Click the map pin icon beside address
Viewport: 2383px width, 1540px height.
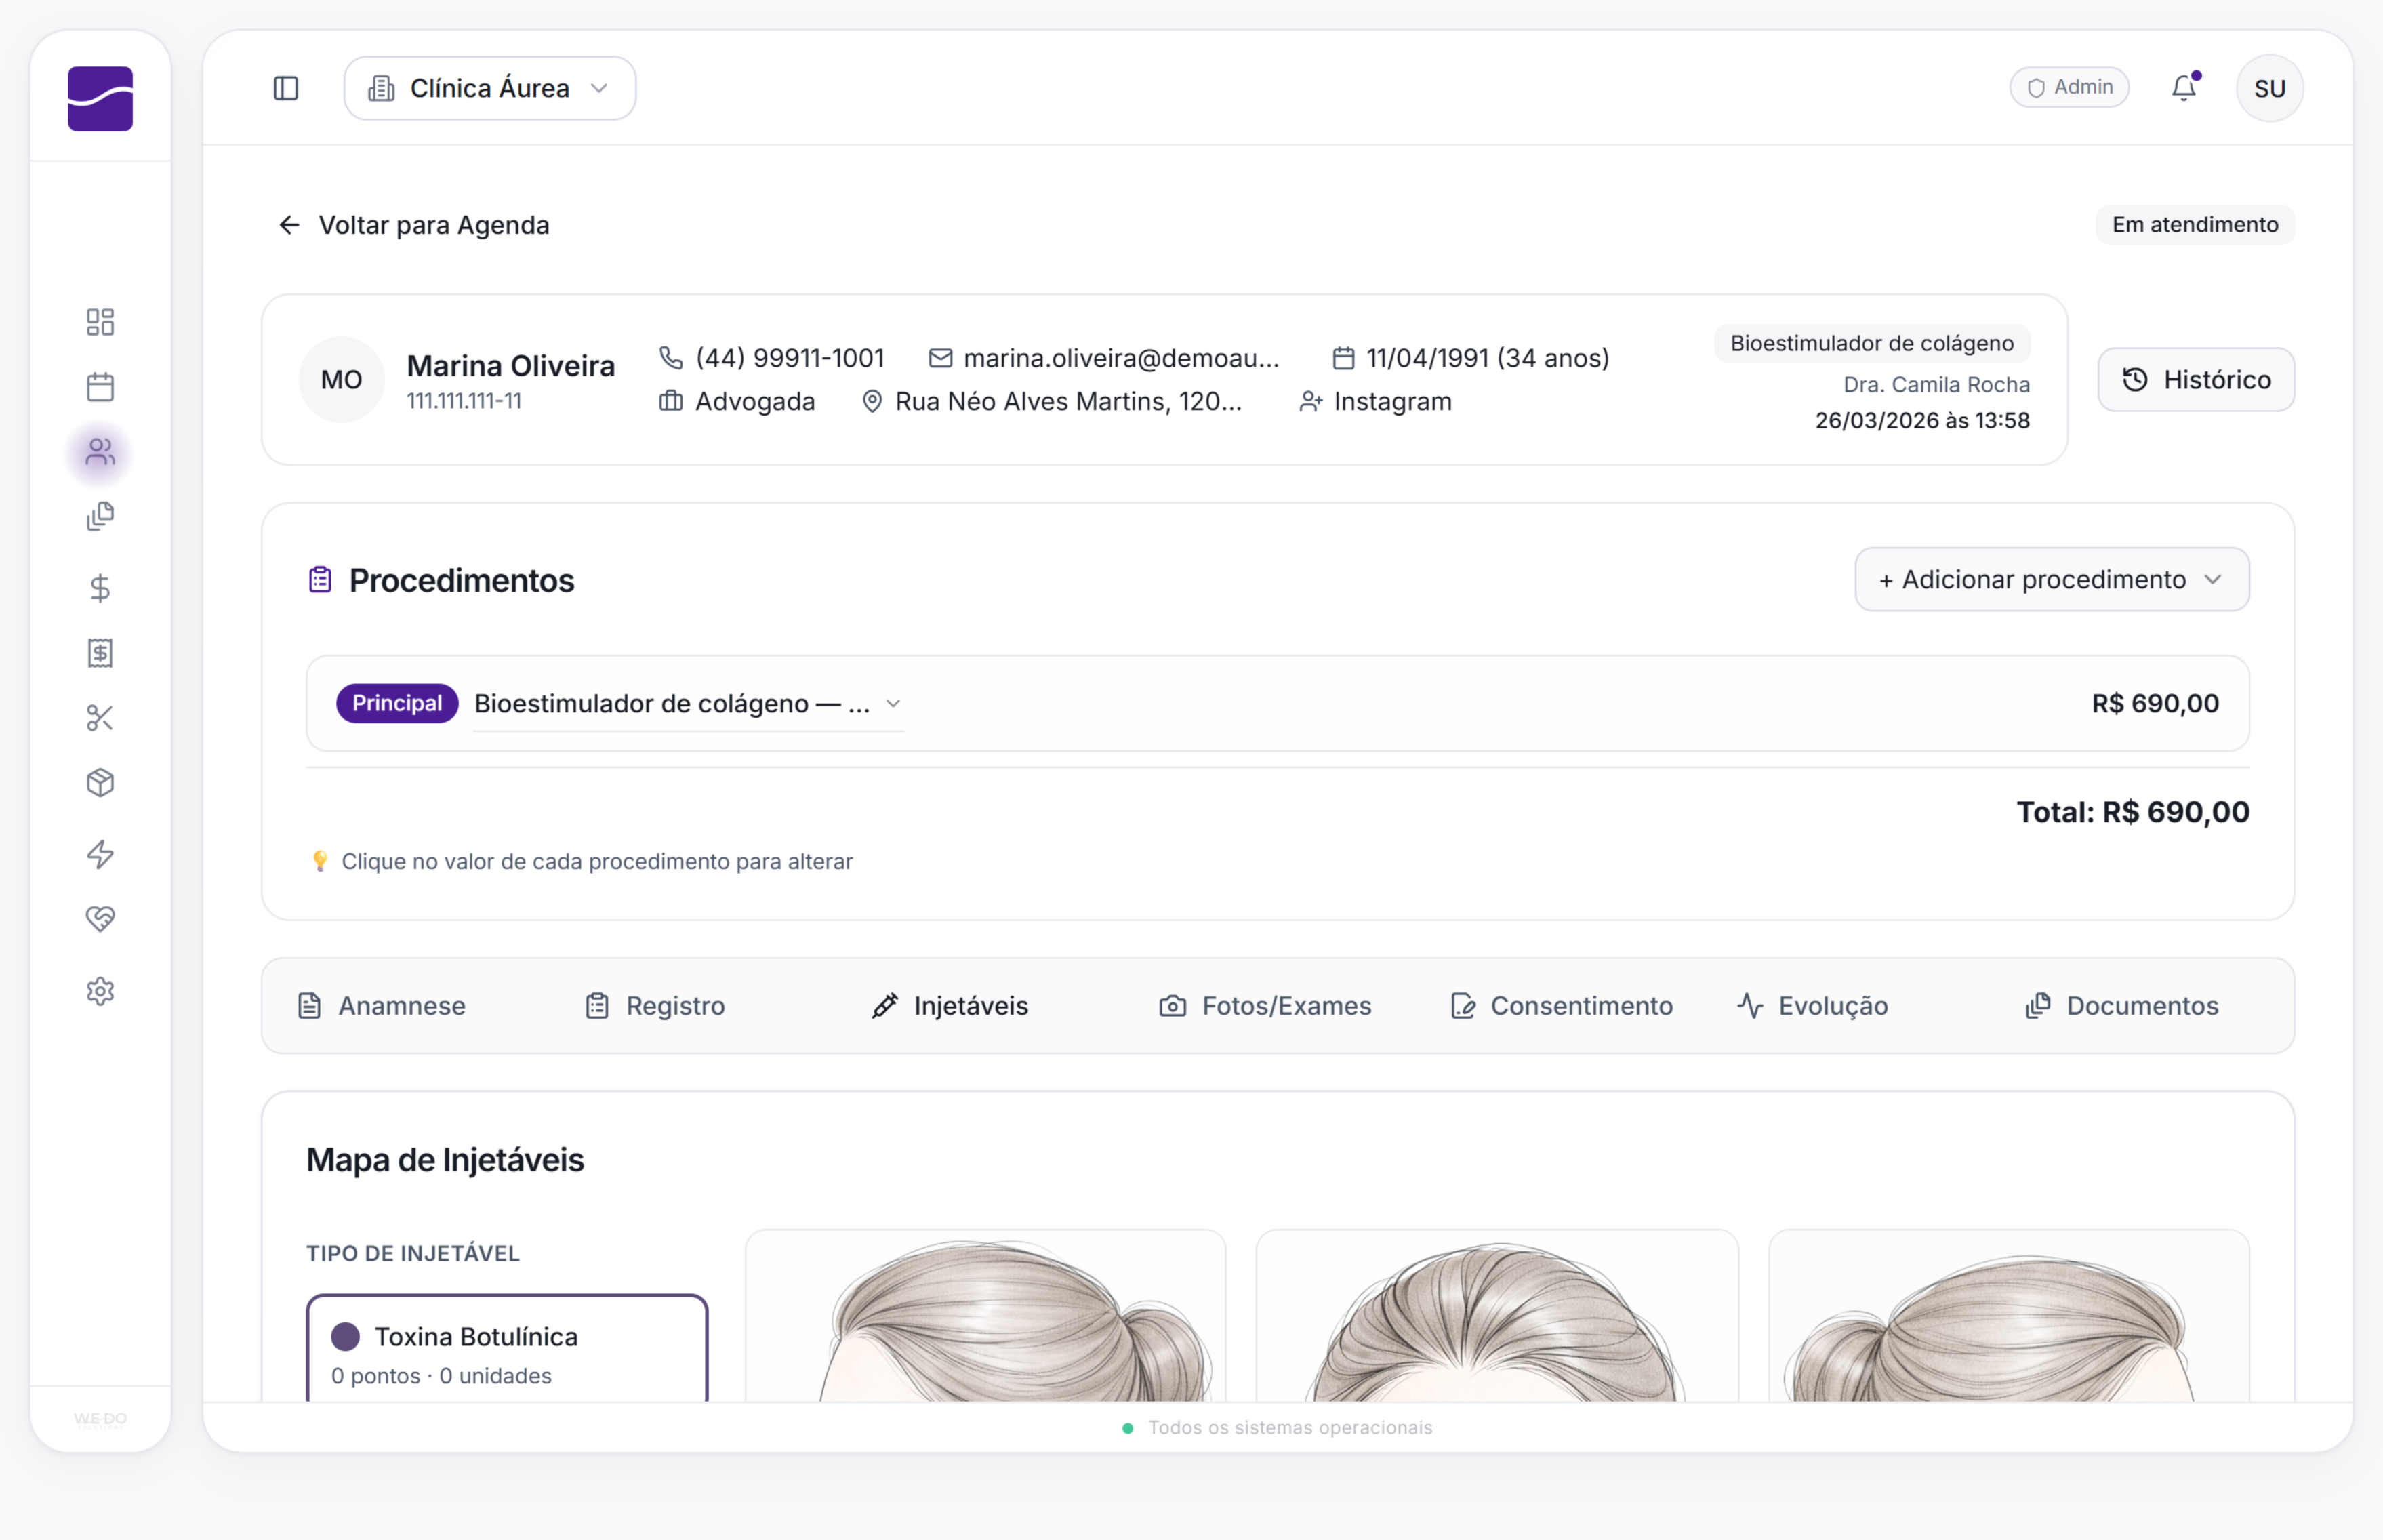click(x=872, y=401)
